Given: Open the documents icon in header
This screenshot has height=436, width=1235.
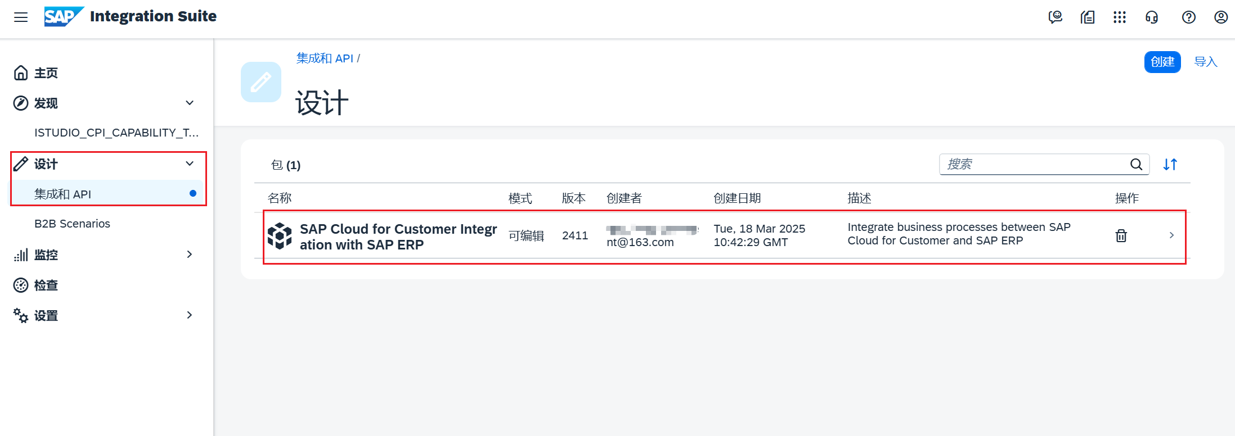Looking at the screenshot, I should [x=1088, y=17].
